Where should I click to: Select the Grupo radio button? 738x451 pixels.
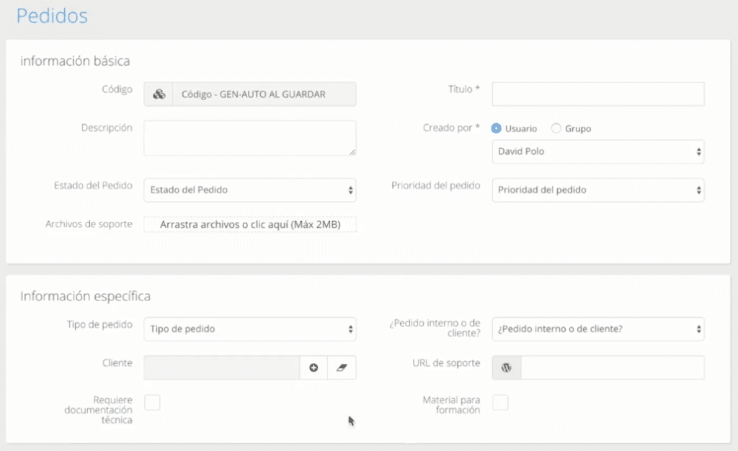(556, 128)
